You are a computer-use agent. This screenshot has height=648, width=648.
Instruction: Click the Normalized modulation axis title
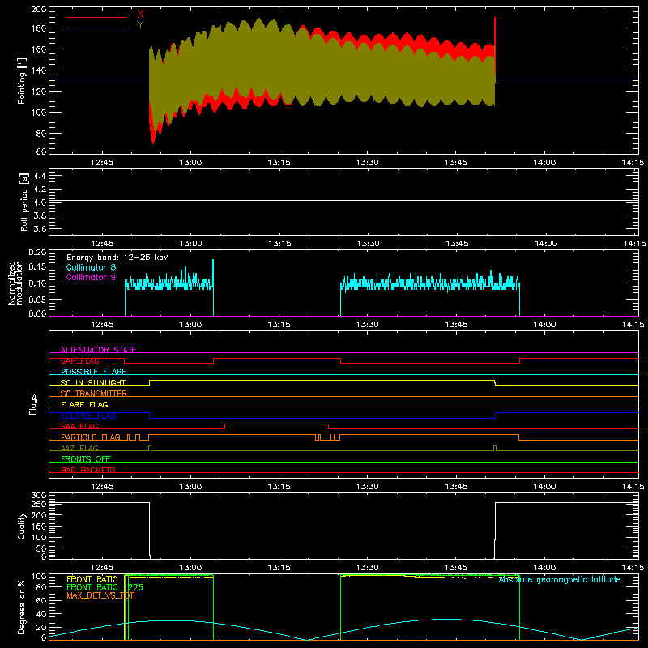[x=15, y=283]
